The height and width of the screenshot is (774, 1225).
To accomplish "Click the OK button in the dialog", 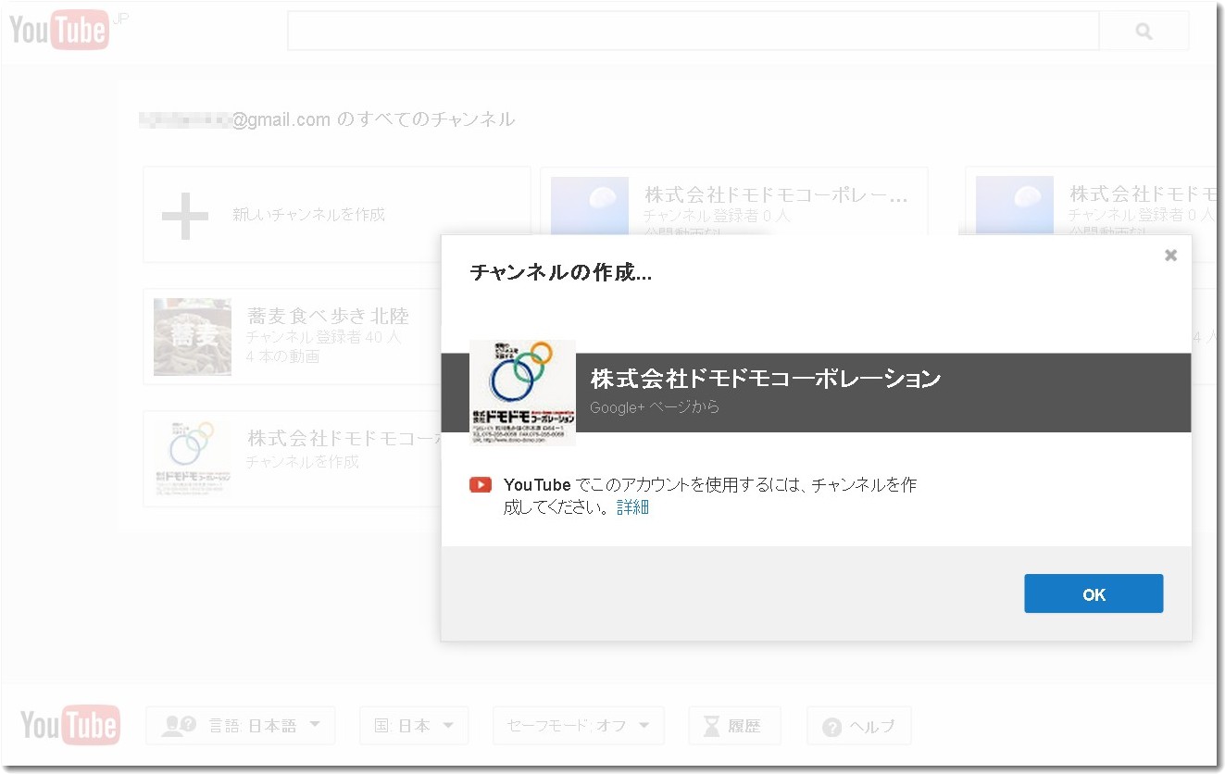I will coord(1093,593).
